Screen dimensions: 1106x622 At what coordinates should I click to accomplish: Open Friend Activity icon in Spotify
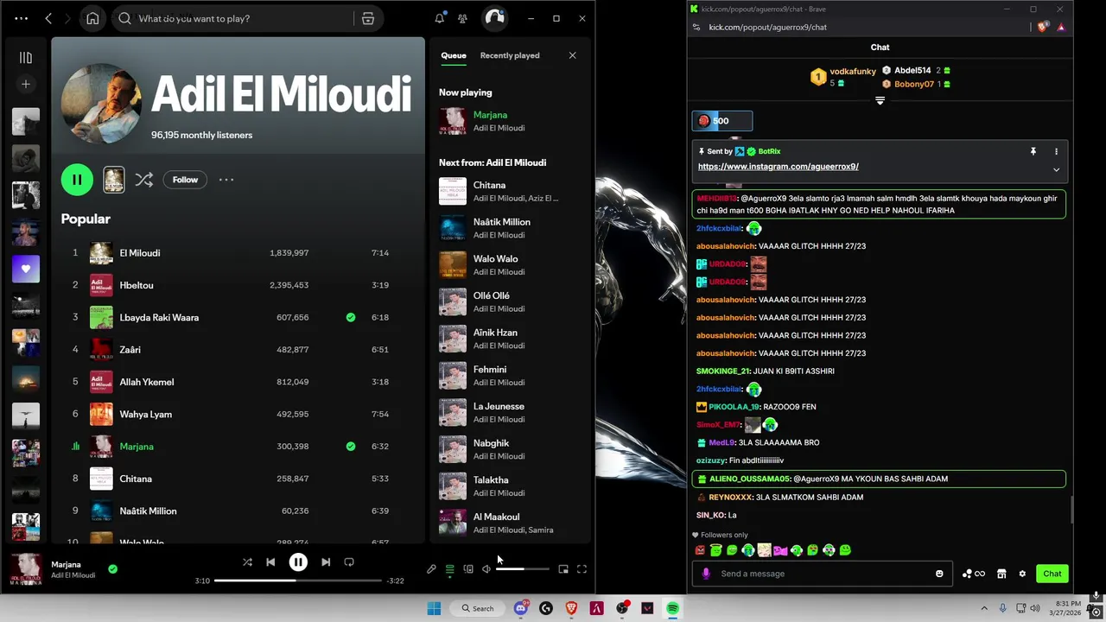pos(463,18)
